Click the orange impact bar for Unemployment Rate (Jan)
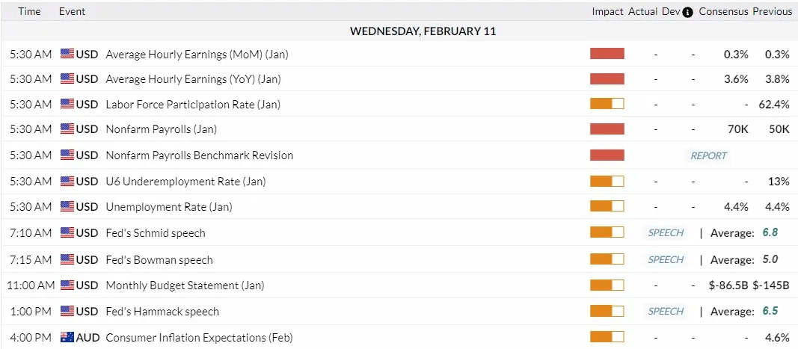798x349 pixels. point(607,206)
